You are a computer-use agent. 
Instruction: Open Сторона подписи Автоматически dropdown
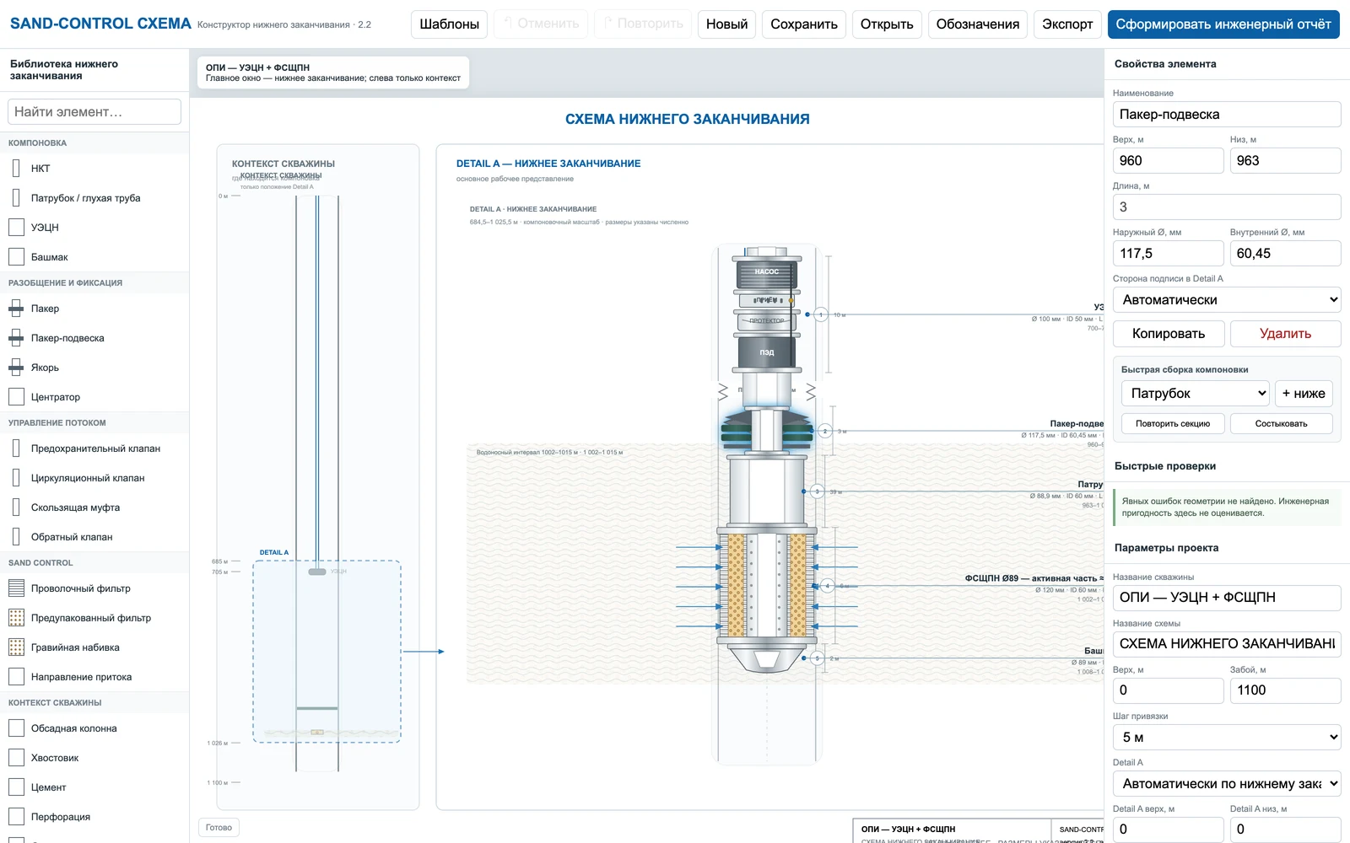click(1227, 300)
